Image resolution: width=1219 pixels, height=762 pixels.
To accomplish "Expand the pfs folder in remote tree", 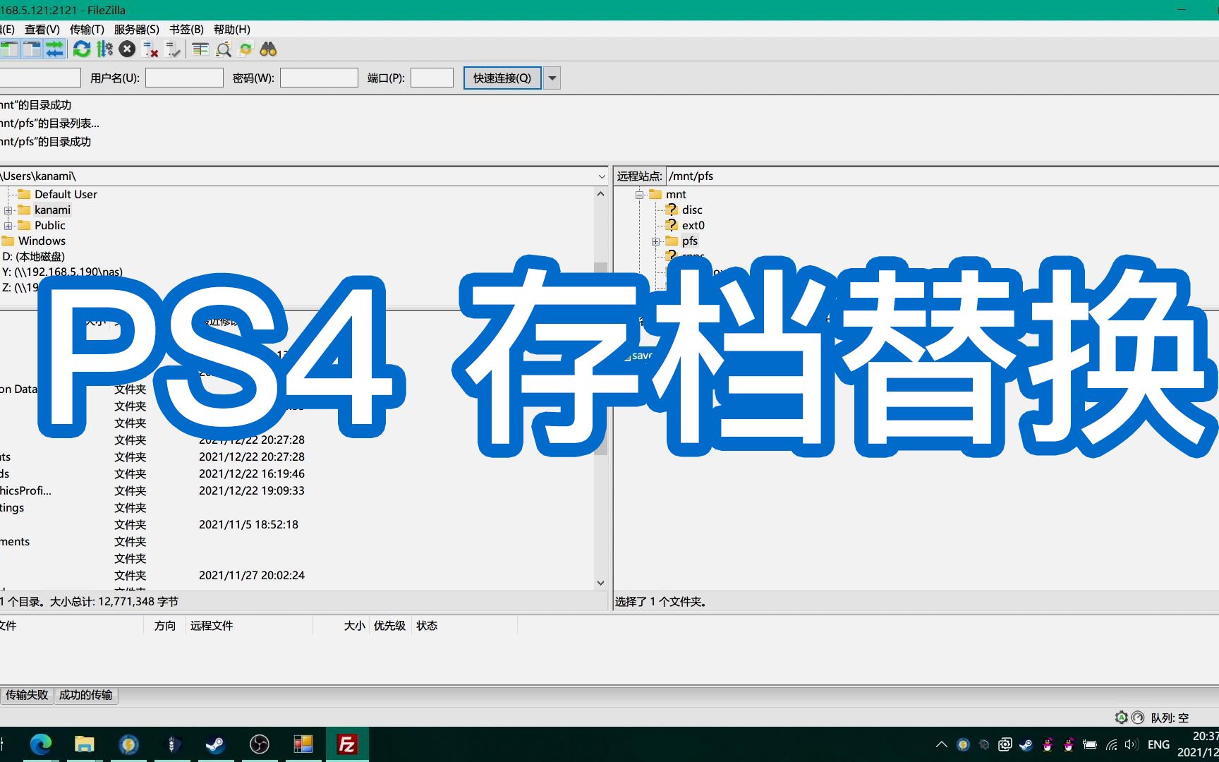I will (655, 241).
